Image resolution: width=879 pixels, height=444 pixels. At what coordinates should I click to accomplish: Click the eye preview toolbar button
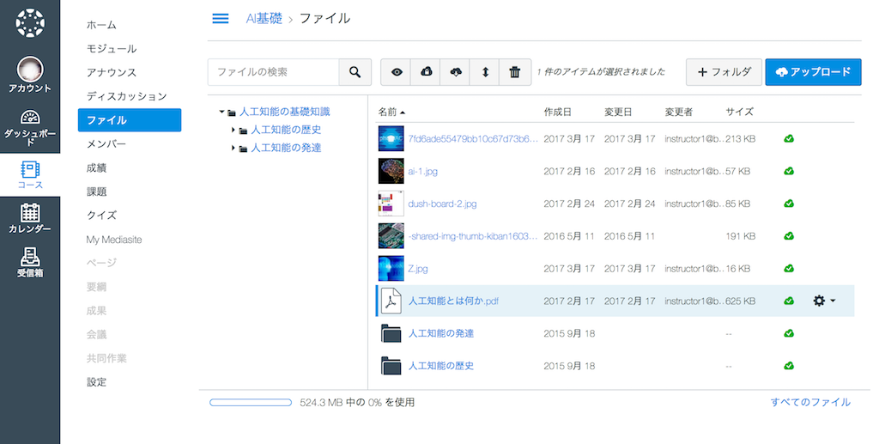click(397, 72)
